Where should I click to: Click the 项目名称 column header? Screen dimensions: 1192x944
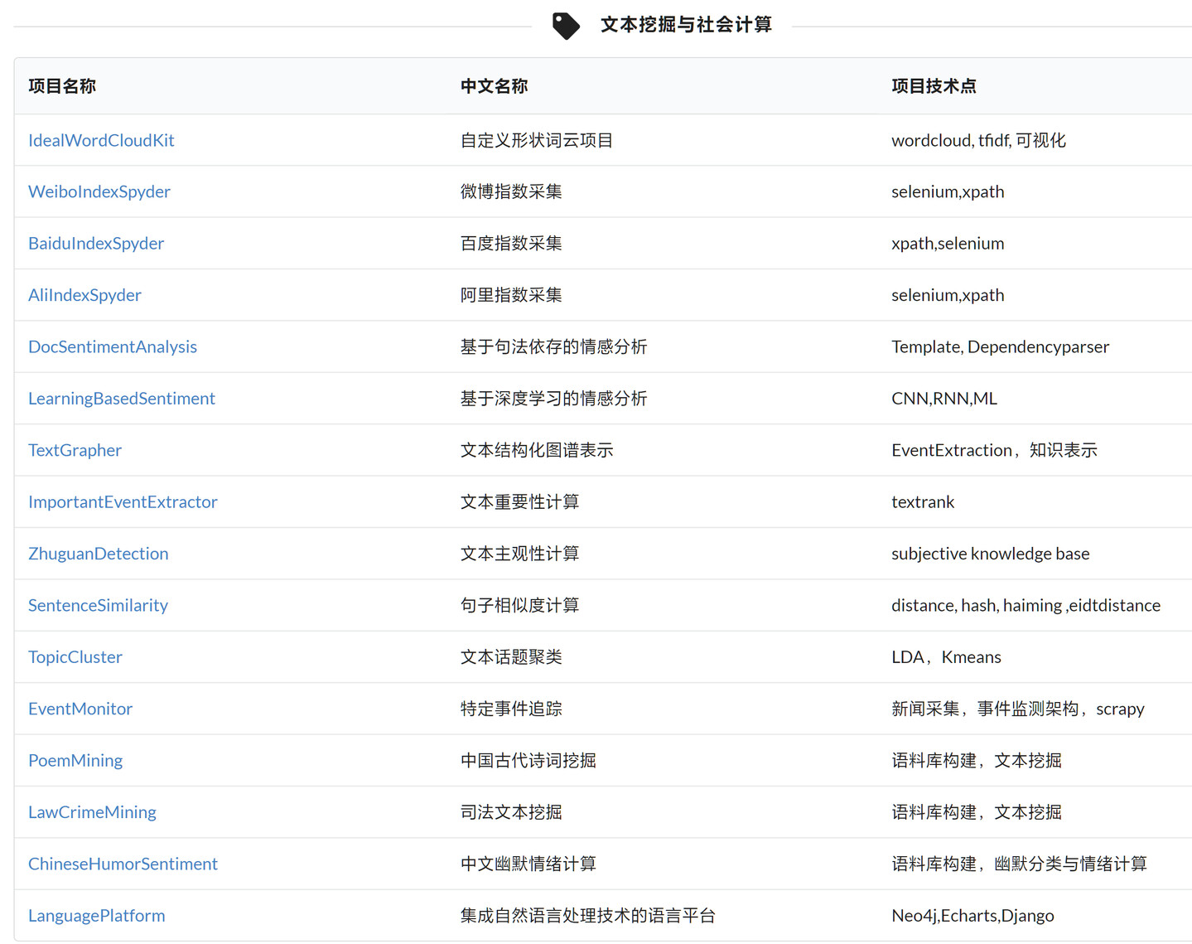click(x=62, y=86)
